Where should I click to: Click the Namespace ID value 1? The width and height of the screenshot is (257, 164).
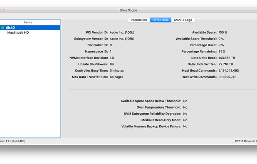(111, 52)
